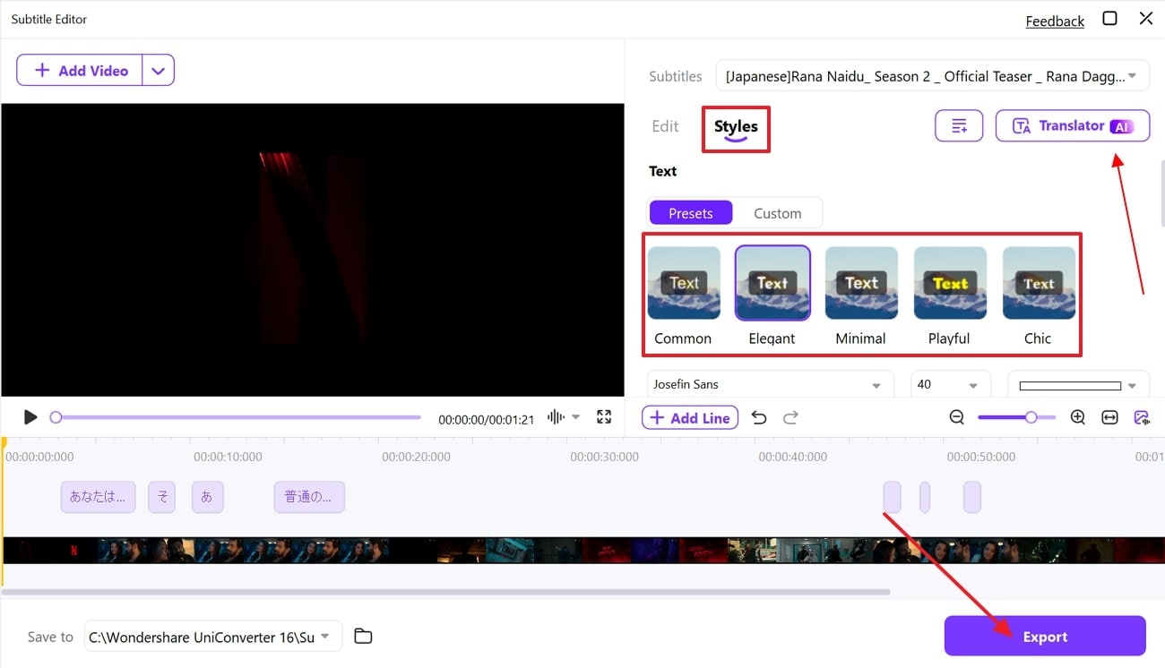This screenshot has width=1165, height=668.
Task: Switch to the Styles tab
Action: 736,127
